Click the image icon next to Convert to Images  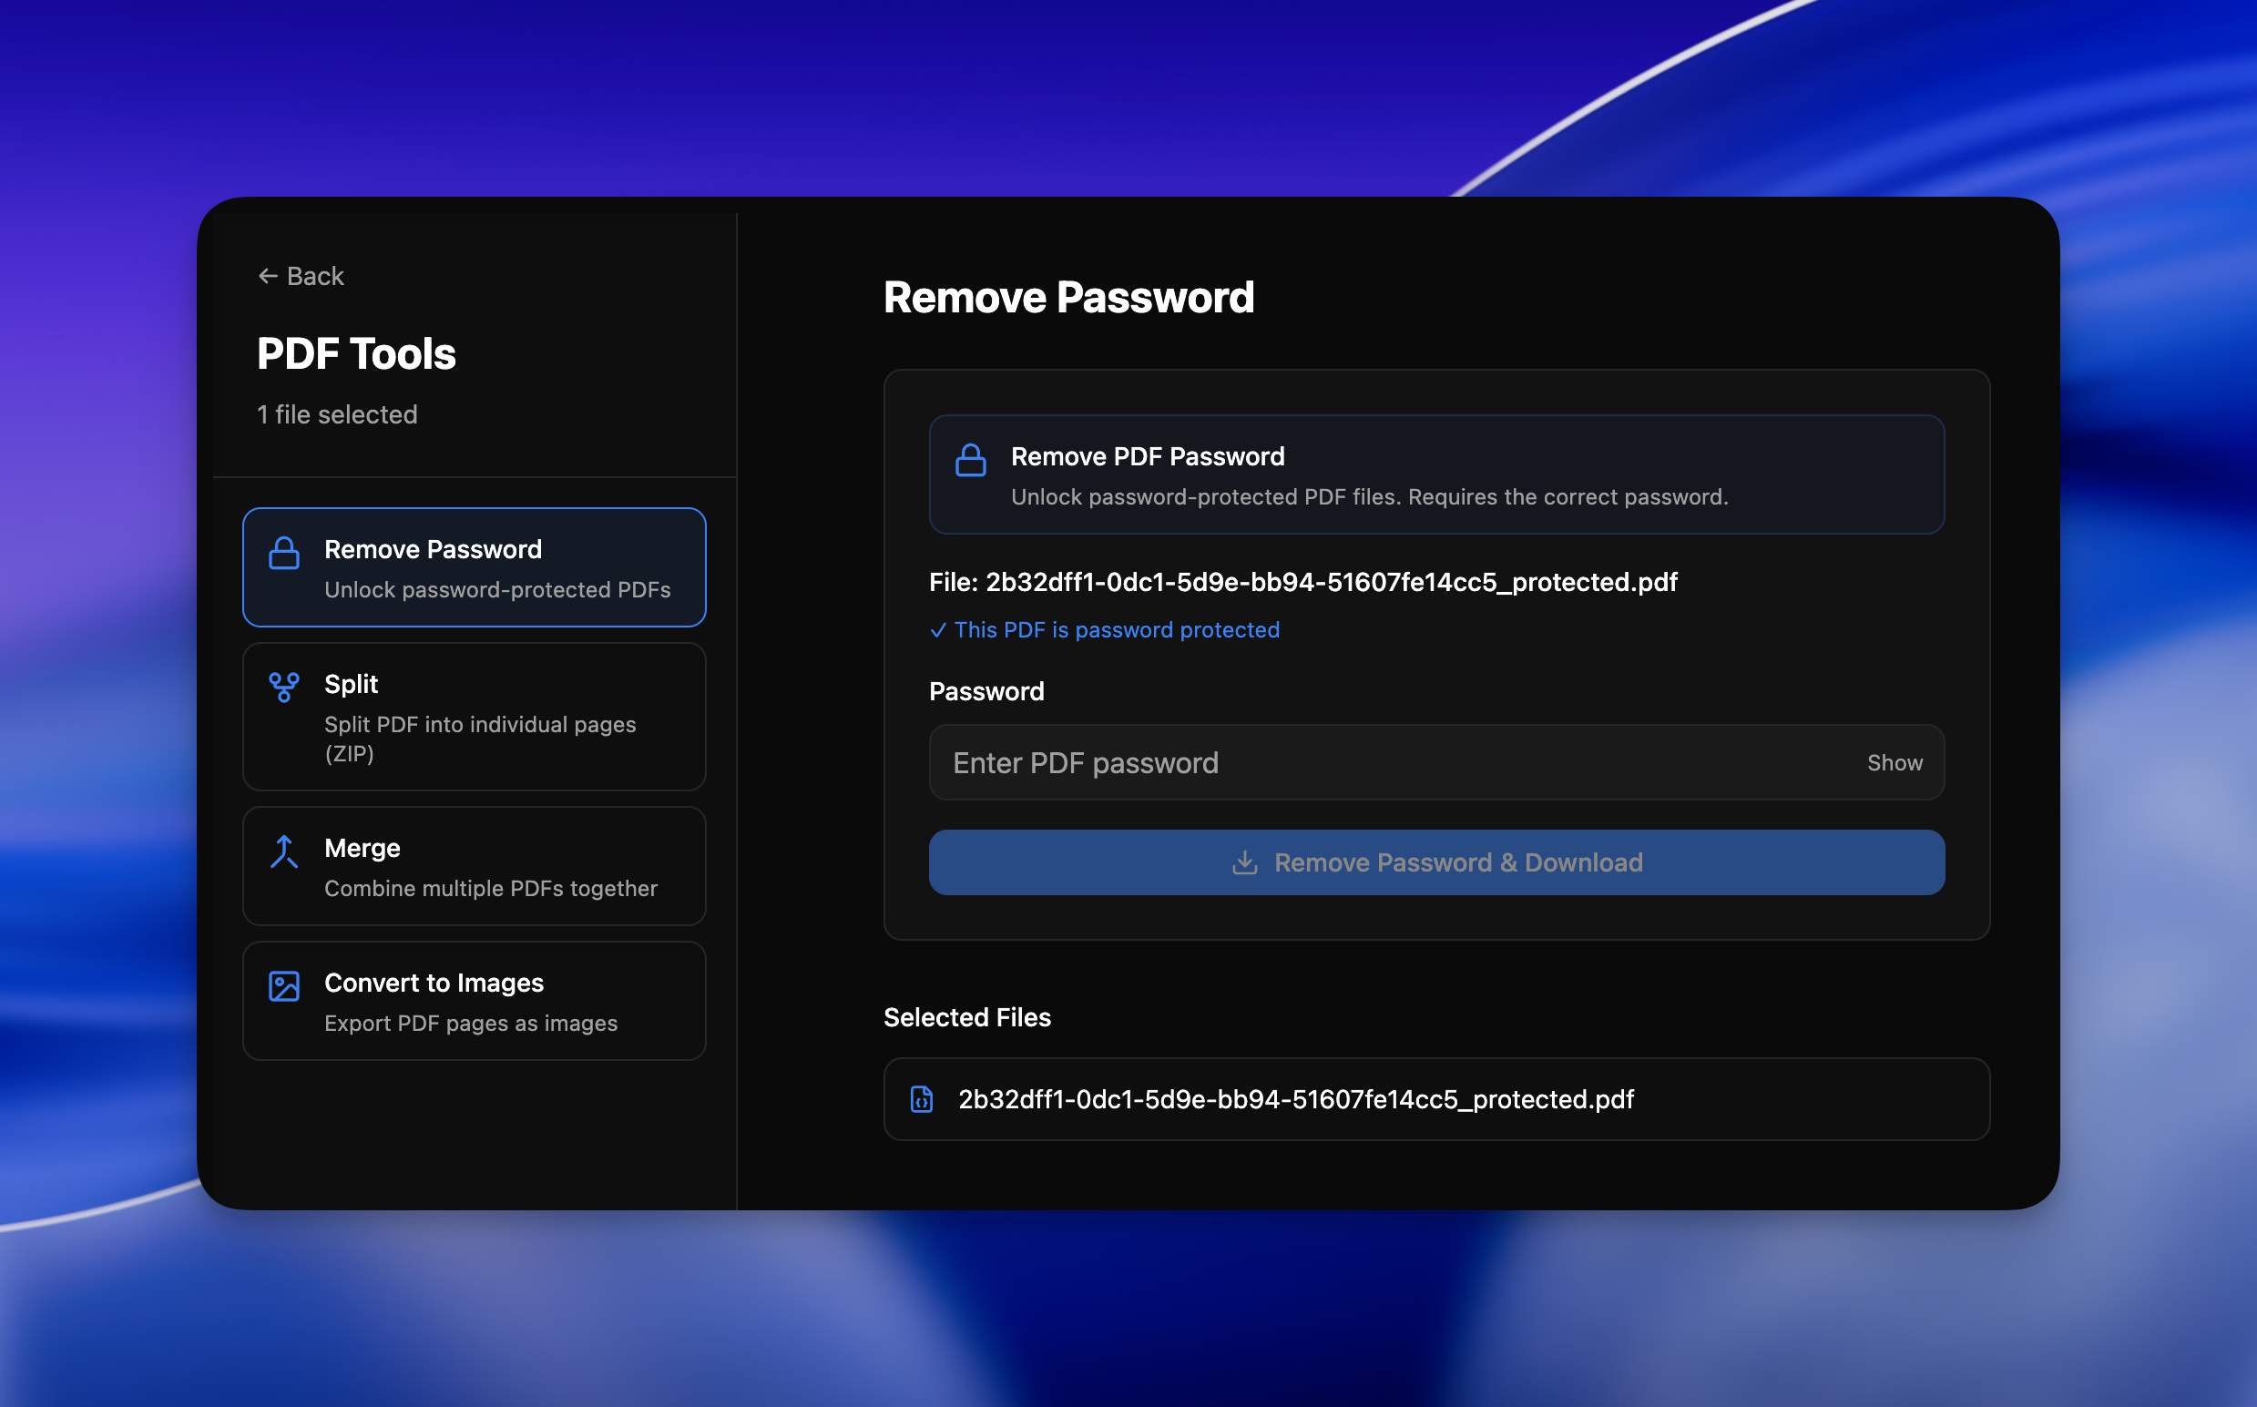(x=284, y=985)
